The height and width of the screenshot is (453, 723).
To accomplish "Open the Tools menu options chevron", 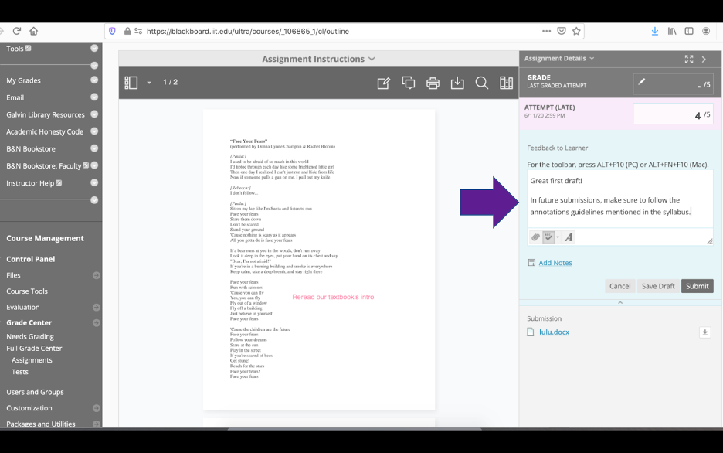I will point(94,49).
